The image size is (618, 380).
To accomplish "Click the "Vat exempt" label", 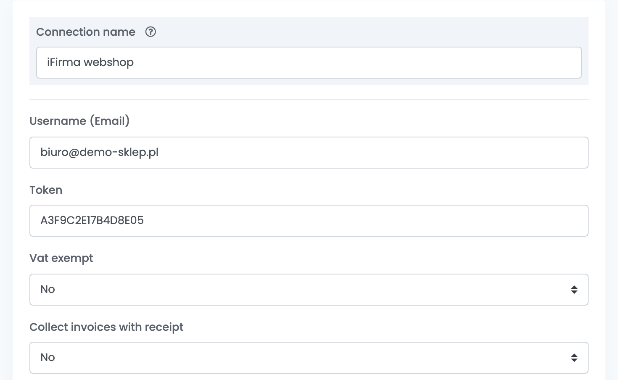I will pos(61,258).
